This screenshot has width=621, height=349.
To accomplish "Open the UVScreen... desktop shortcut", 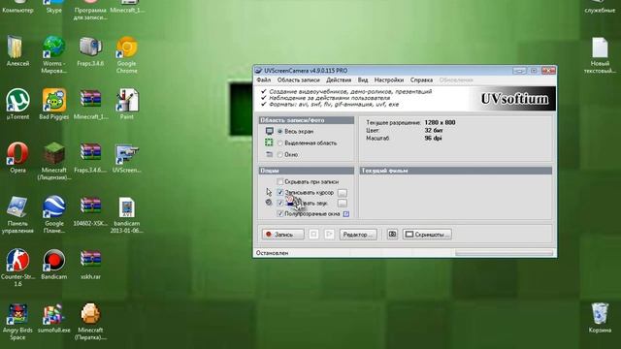I will [127, 153].
